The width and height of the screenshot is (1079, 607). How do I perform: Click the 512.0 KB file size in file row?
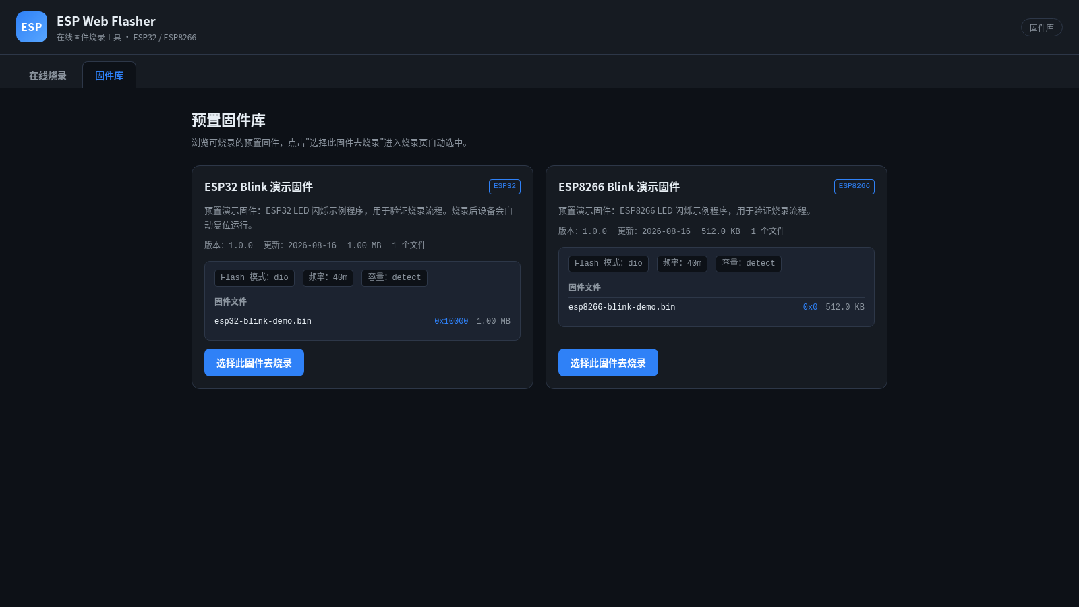(845, 308)
